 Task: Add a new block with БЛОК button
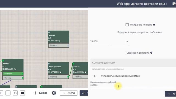pyautogui.click(x=40, y=93)
